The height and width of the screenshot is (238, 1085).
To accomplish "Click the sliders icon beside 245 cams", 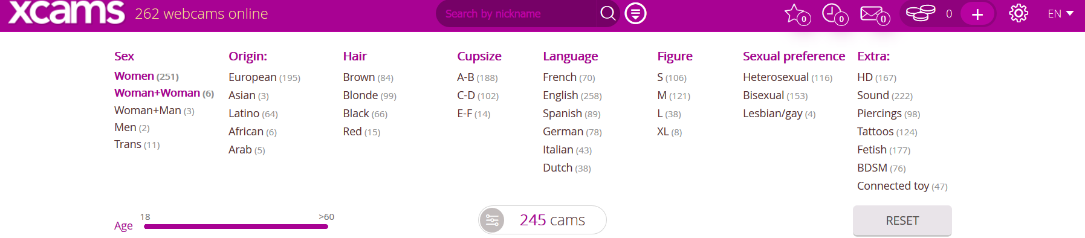I will (x=492, y=220).
